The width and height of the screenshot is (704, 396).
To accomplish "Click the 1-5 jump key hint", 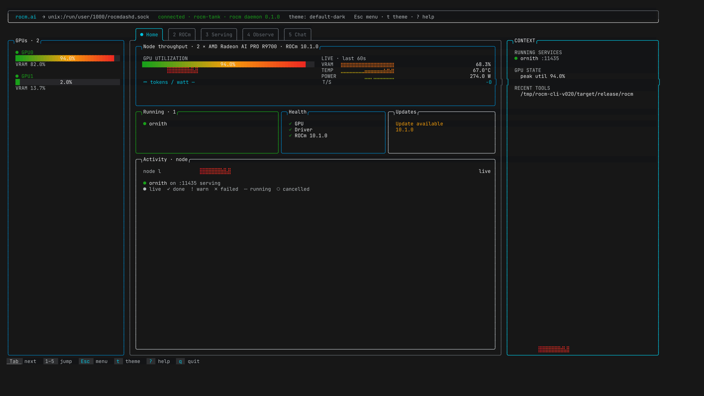I will click(x=57, y=361).
